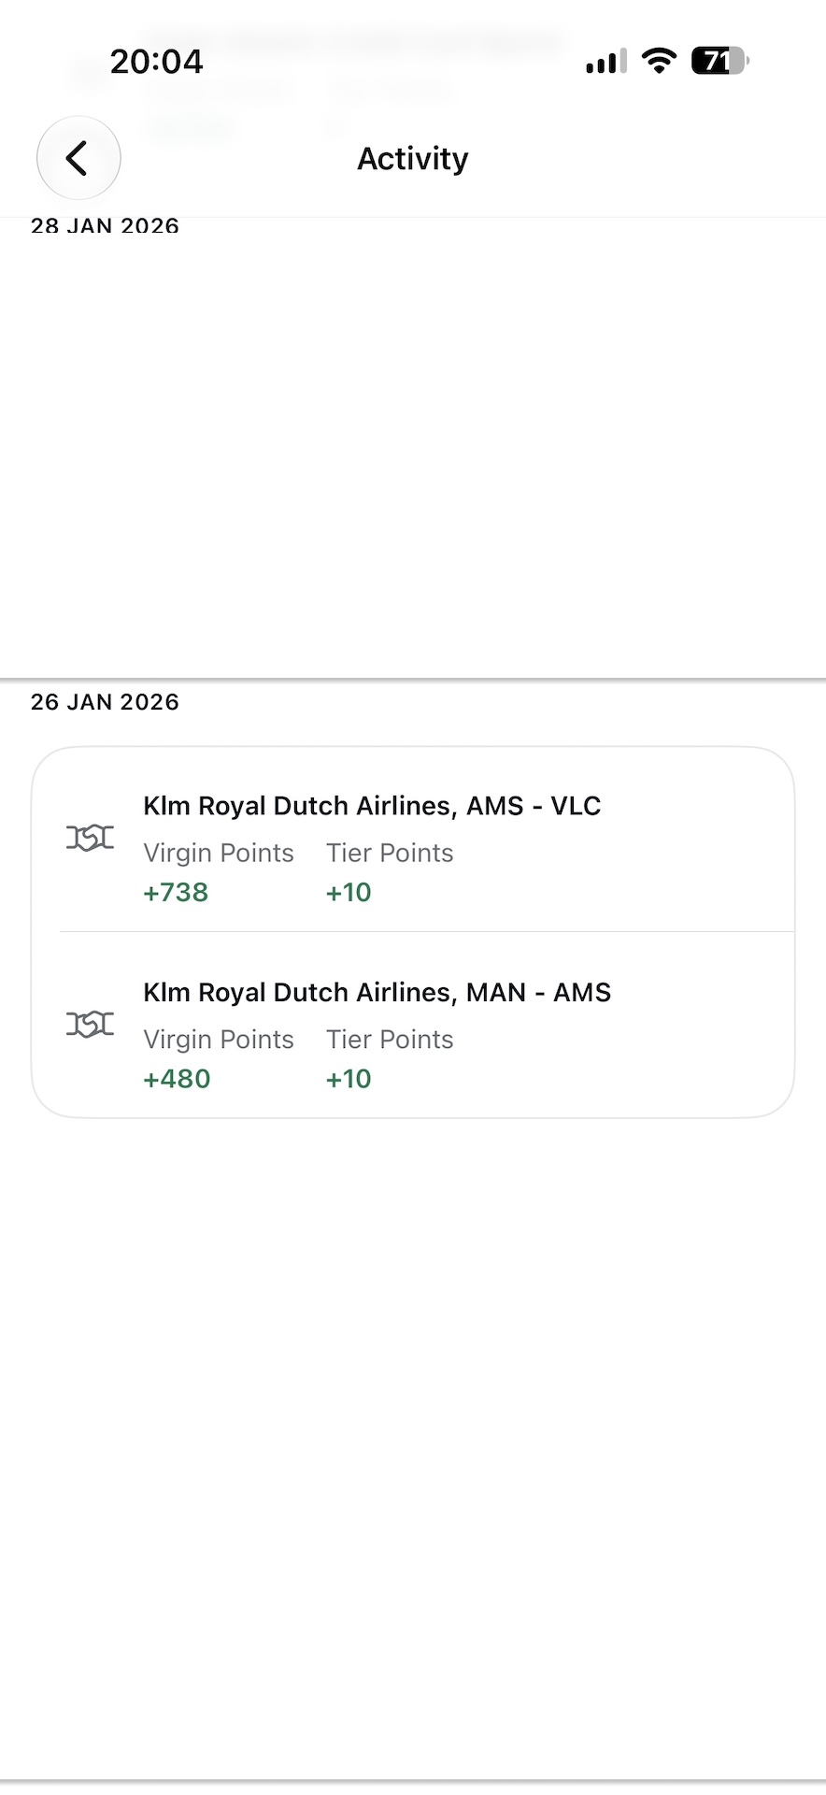Tap the 28 JAN 2026 date header
This screenshot has width=826, height=1795.
(105, 226)
